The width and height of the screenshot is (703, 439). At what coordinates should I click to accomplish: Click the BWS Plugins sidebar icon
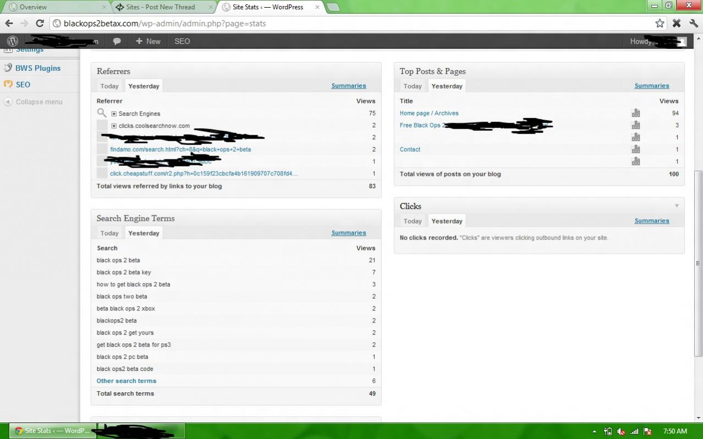[x=8, y=68]
